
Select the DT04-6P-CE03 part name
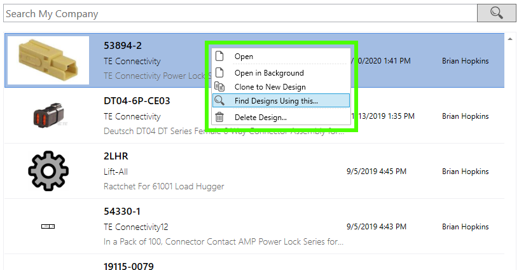pos(137,101)
